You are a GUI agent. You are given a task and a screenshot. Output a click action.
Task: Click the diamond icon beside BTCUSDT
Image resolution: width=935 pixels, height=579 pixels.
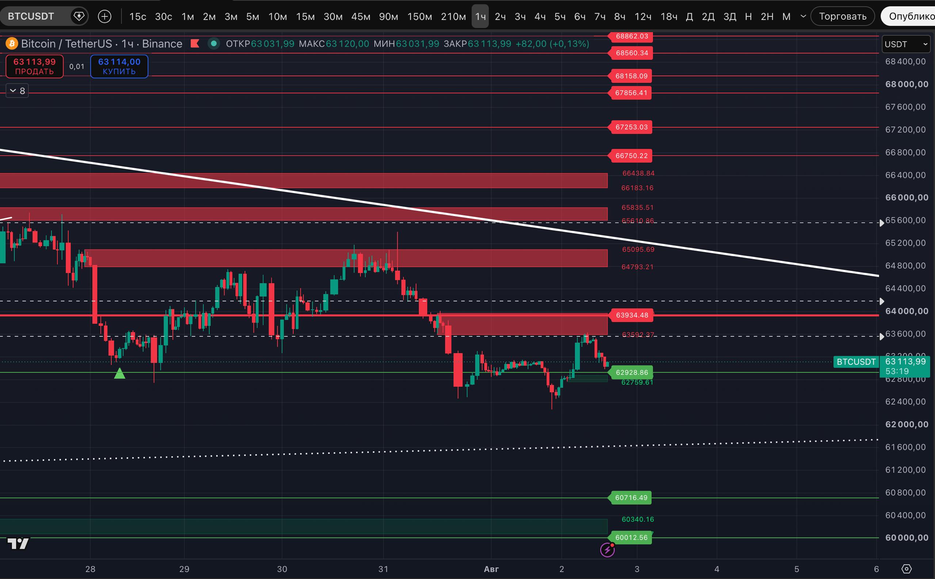pyautogui.click(x=79, y=16)
